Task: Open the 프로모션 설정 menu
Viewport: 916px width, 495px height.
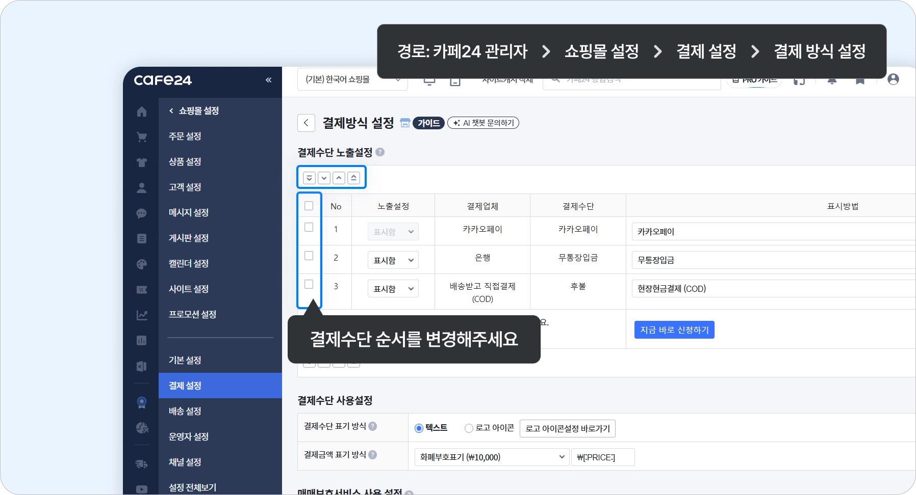Action: click(x=193, y=314)
